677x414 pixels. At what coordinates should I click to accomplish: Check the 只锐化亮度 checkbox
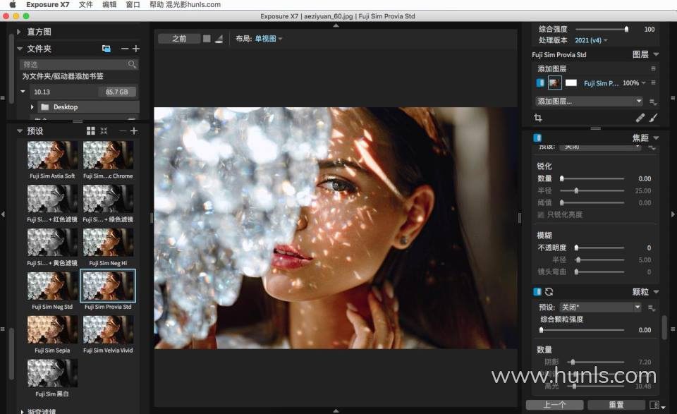pyautogui.click(x=541, y=214)
